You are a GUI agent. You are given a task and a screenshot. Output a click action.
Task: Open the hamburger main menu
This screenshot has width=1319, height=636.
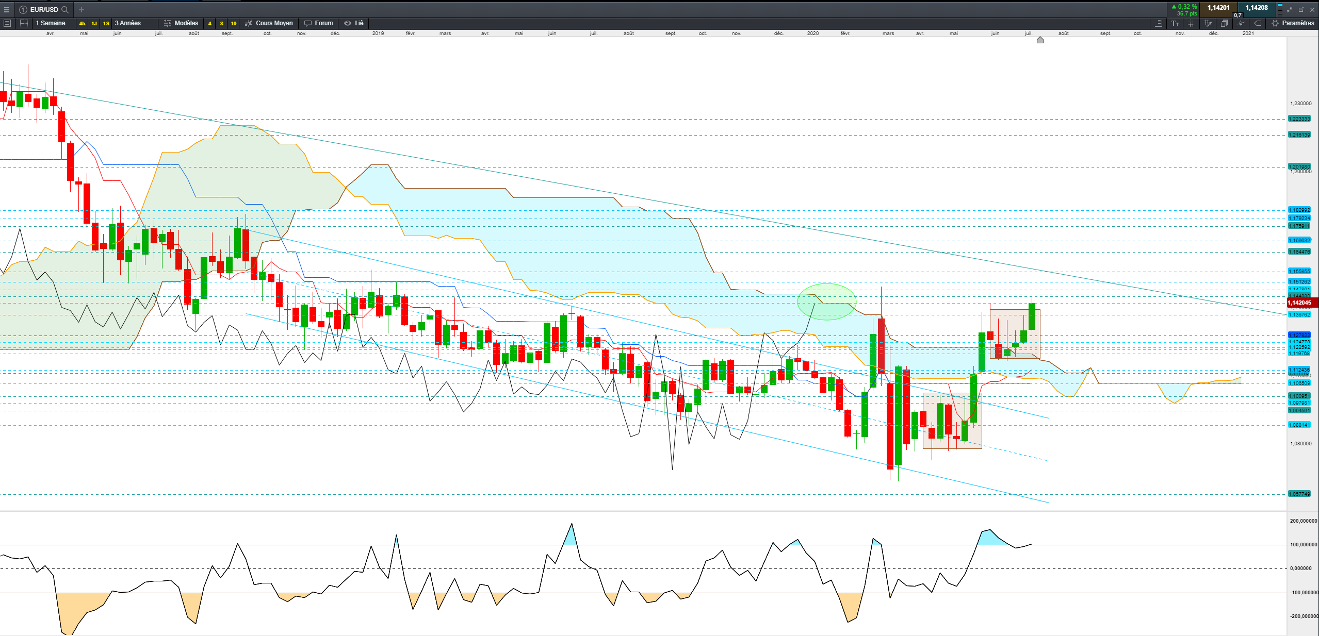point(7,9)
